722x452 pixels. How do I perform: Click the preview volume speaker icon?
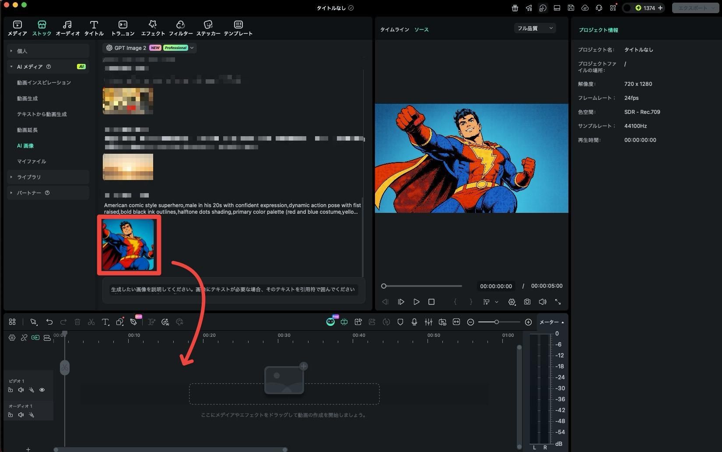[x=543, y=302]
